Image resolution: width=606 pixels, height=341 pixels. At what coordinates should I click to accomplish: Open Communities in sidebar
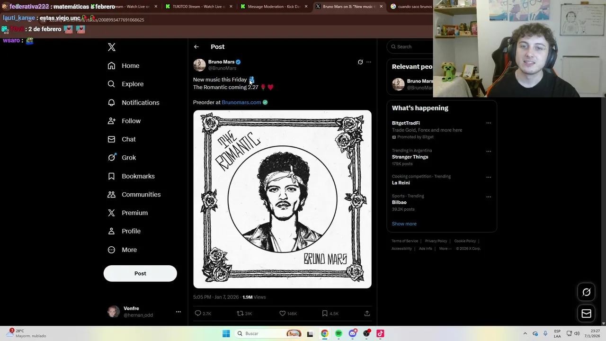click(x=134, y=195)
